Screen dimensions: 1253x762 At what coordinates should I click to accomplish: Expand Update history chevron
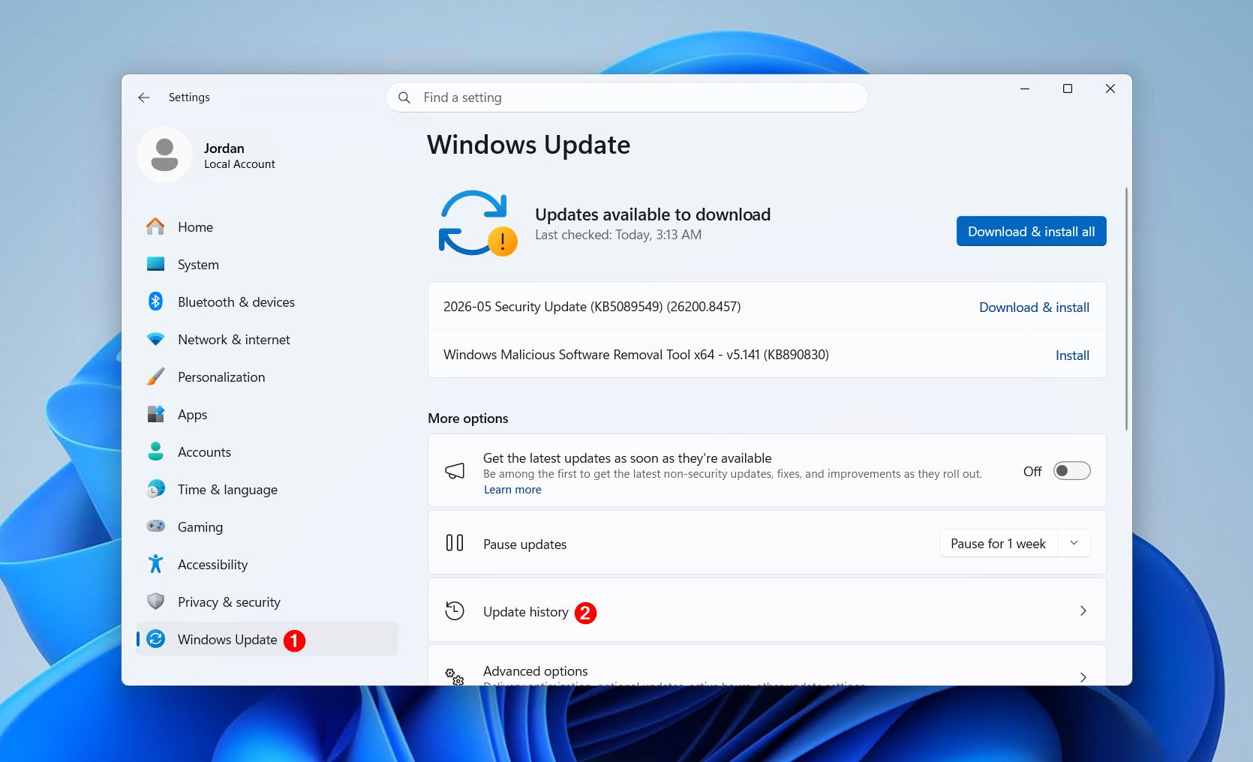tap(1083, 610)
